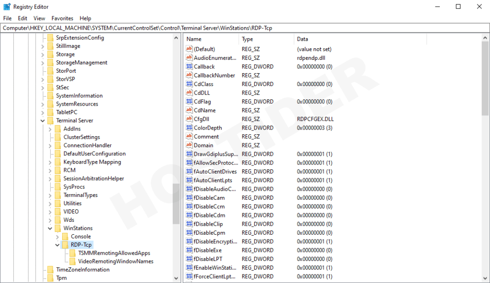Open the Favorites menu
The height and width of the screenshot is (283, 490).
tap(62, 18)
